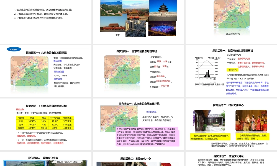277x166 pixels.
Task: Click the chart caption '北京市气温曲线图和降水量柱状图'
Action: [209, 84]
